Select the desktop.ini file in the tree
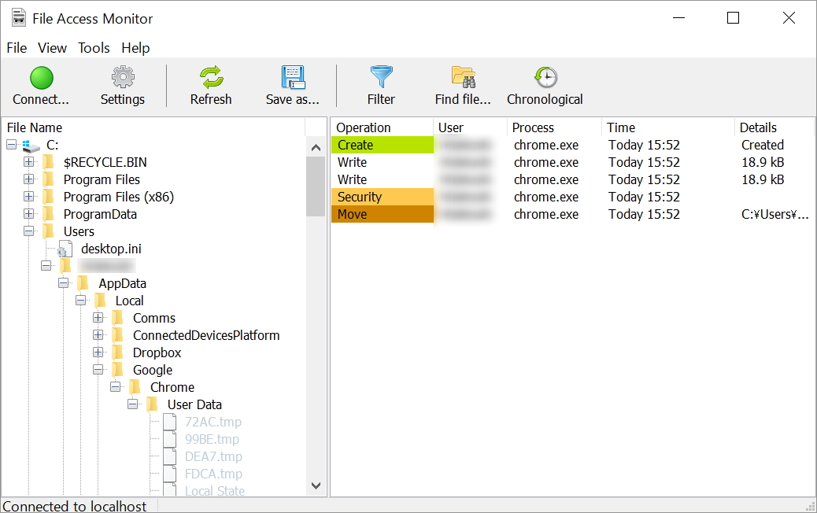This screenshot has height=513, width=817. pyautogui.click(x=112, y=249)
